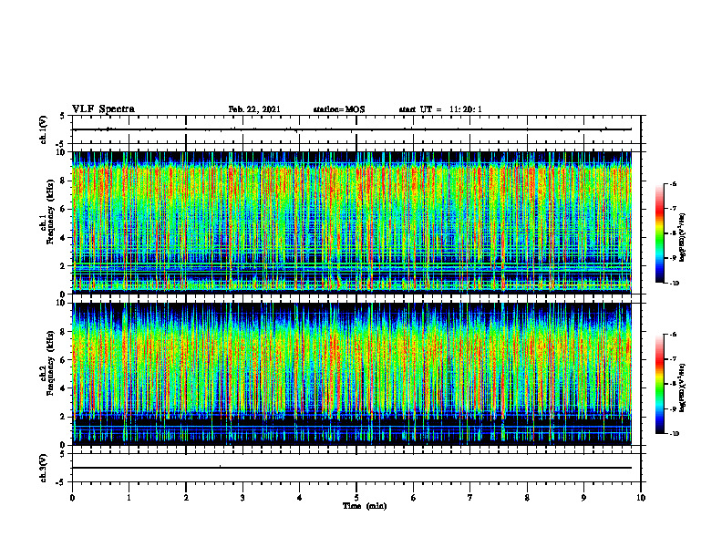Click the ch.2 frequency tick label "2"

(x=64, y=417)
